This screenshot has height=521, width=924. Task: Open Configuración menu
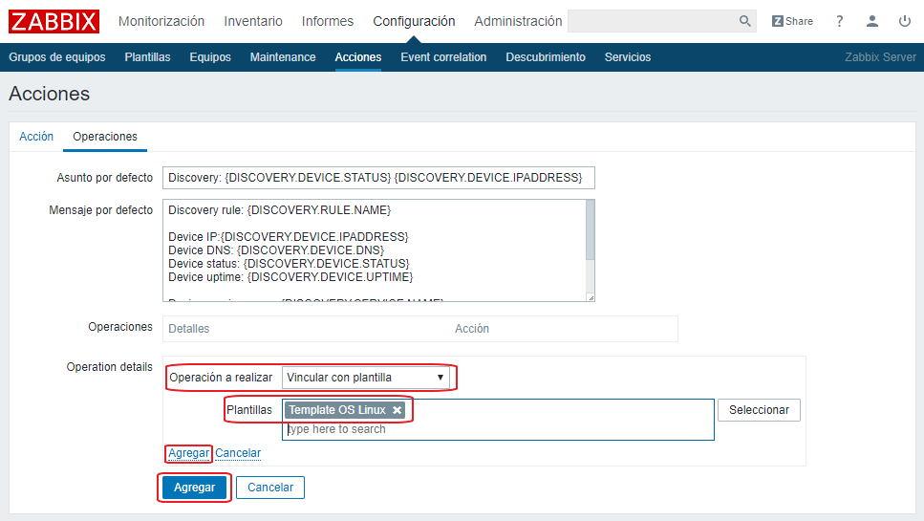point(414,21)
